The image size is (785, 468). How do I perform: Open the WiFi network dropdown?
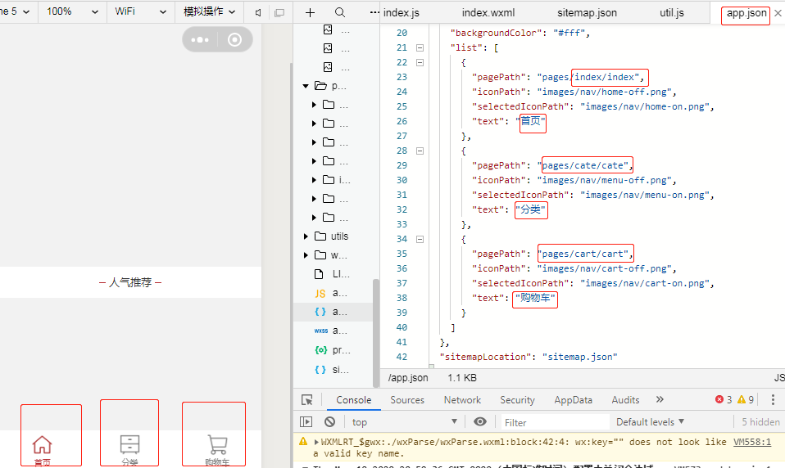(141, 11)
